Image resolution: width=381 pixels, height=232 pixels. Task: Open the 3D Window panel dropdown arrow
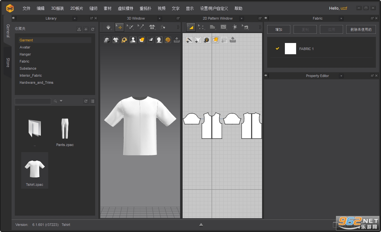(160, 18)
